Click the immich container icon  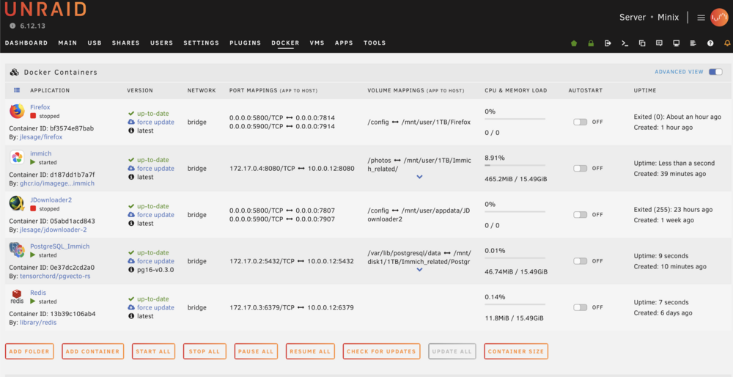[17, 157]
